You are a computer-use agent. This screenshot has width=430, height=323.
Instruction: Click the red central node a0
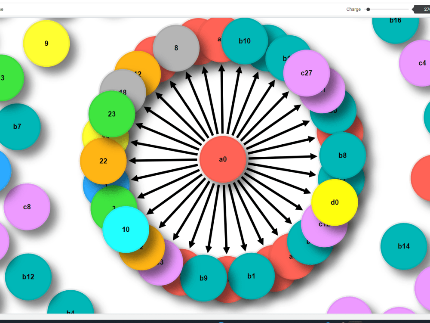[222, 159]
